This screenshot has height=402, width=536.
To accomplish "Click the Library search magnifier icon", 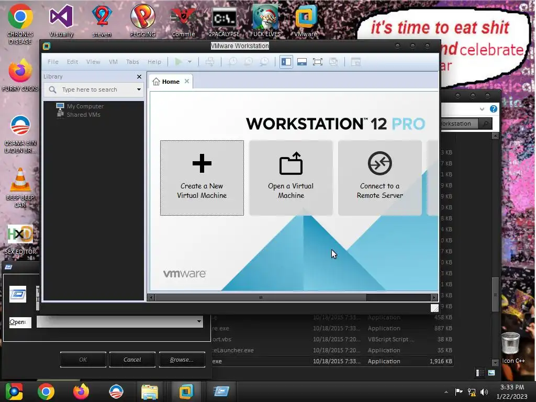I will 52,90.
